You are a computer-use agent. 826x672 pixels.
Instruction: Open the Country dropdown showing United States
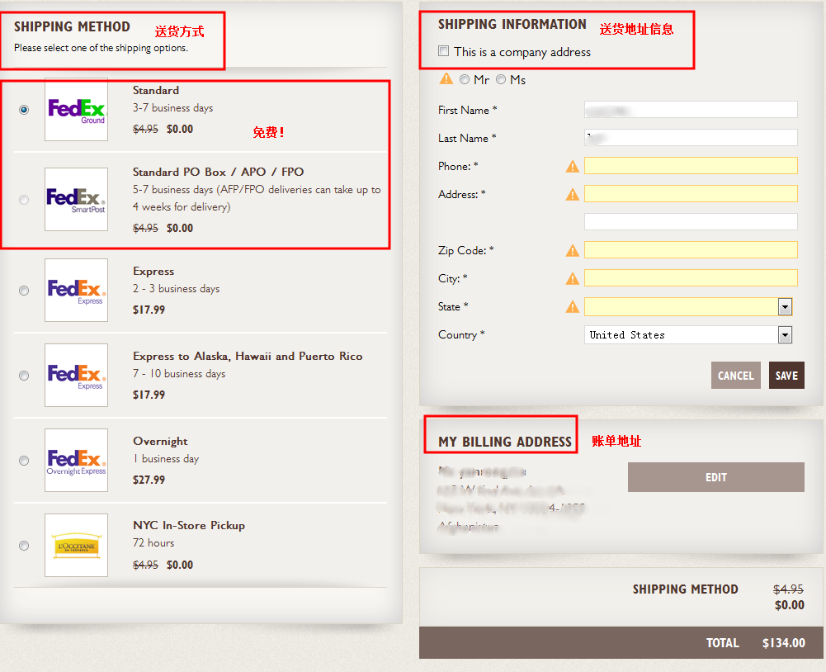(x=785, y=335)
